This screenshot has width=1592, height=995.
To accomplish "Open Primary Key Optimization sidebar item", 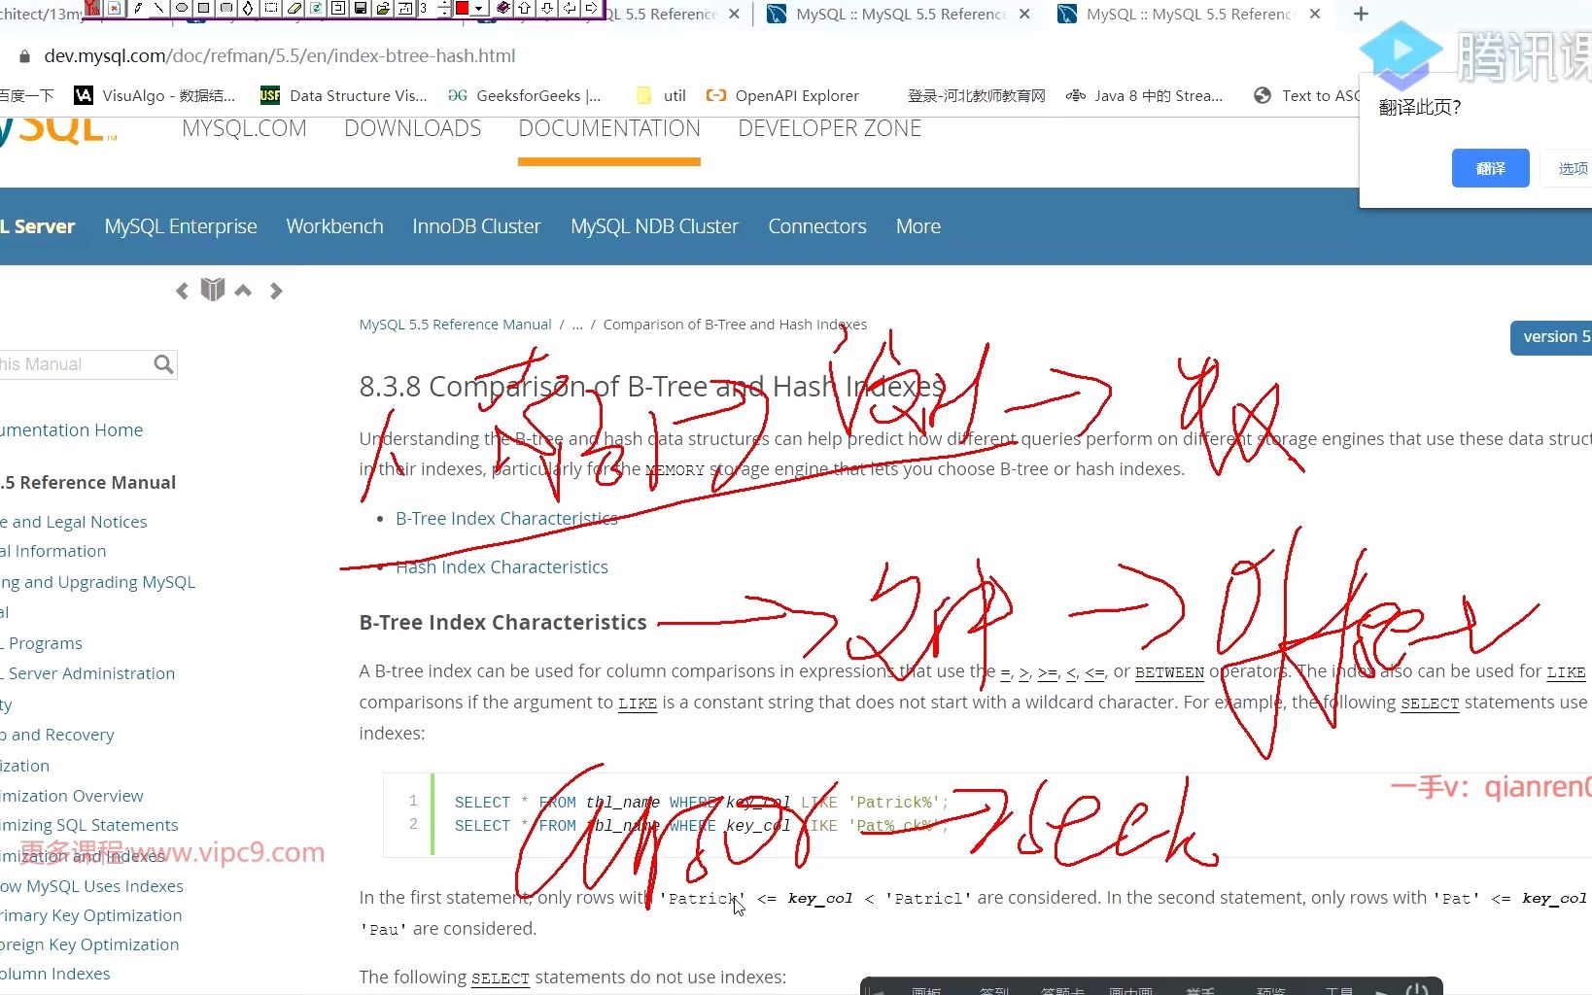I will tap(91, 915).
